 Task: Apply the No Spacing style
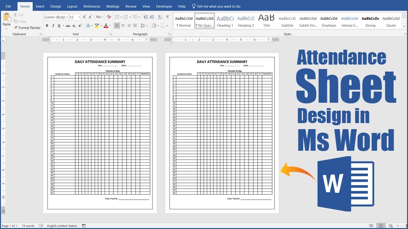click(x=205, y=21)
